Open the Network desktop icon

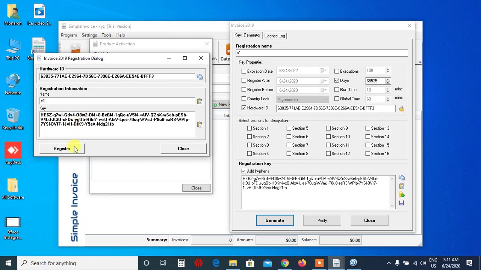13,84
